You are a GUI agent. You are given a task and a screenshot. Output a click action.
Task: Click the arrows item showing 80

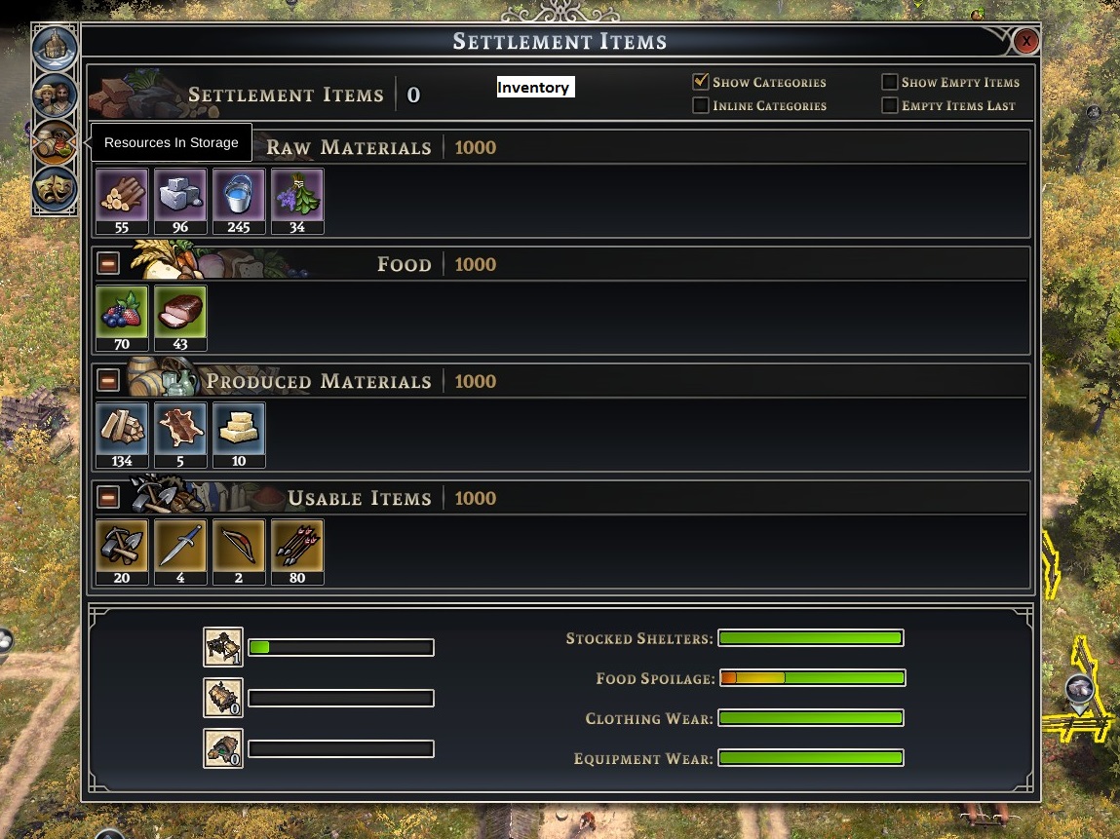click(x=297, y=552)
